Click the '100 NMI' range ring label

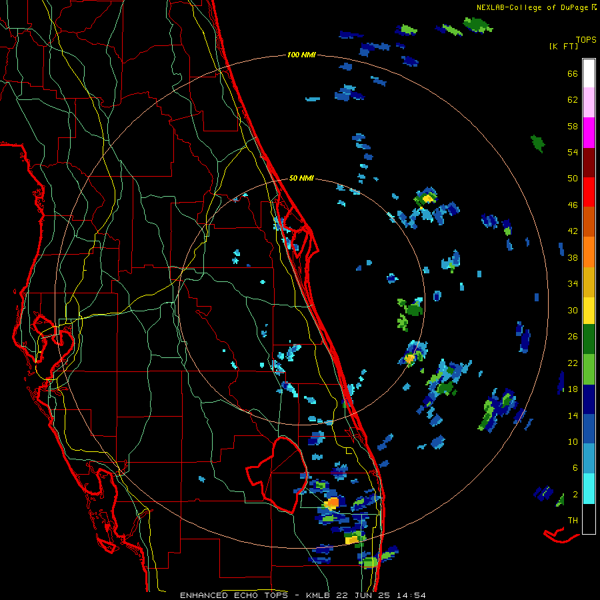[x=301, y=55]
